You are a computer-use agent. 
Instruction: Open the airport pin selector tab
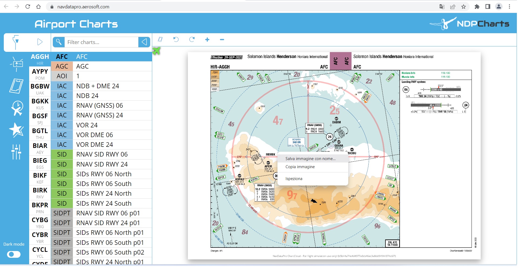pyautogui.click(x=16, y=42)
